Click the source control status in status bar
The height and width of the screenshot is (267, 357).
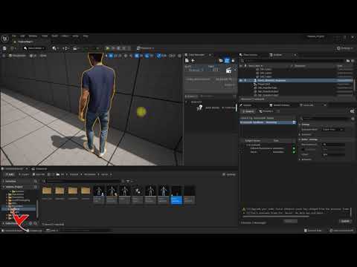[341, 231]
